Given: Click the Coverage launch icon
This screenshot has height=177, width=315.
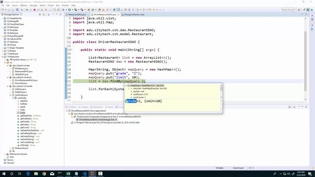Looking at the screenshot, I should point(75,10).
